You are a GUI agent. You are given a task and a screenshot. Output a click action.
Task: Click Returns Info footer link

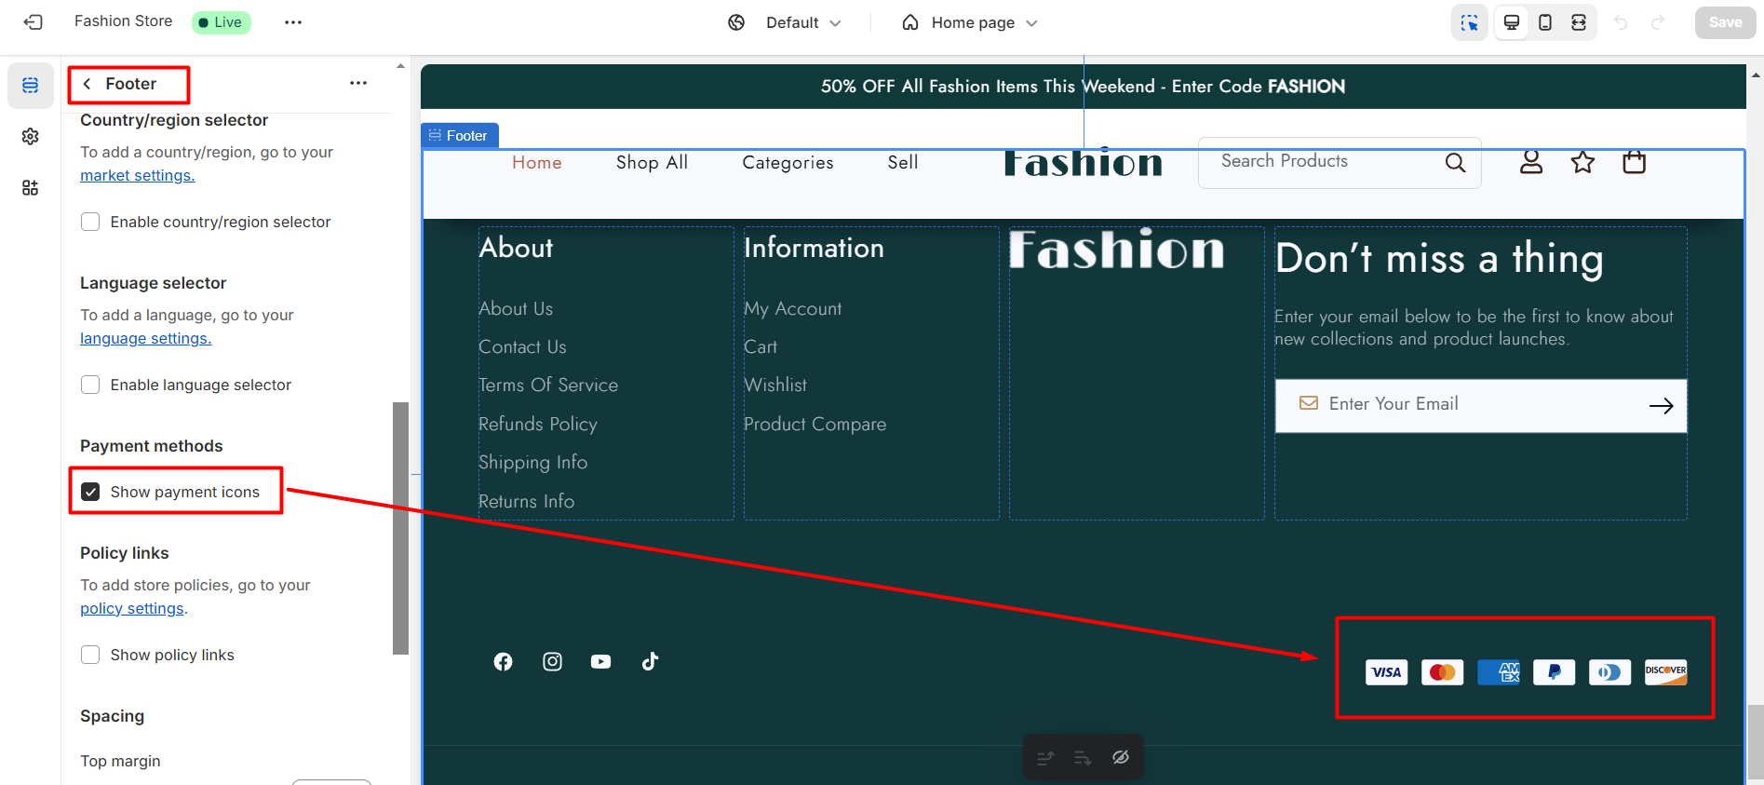pyautogui.click(x=526, y=501)
